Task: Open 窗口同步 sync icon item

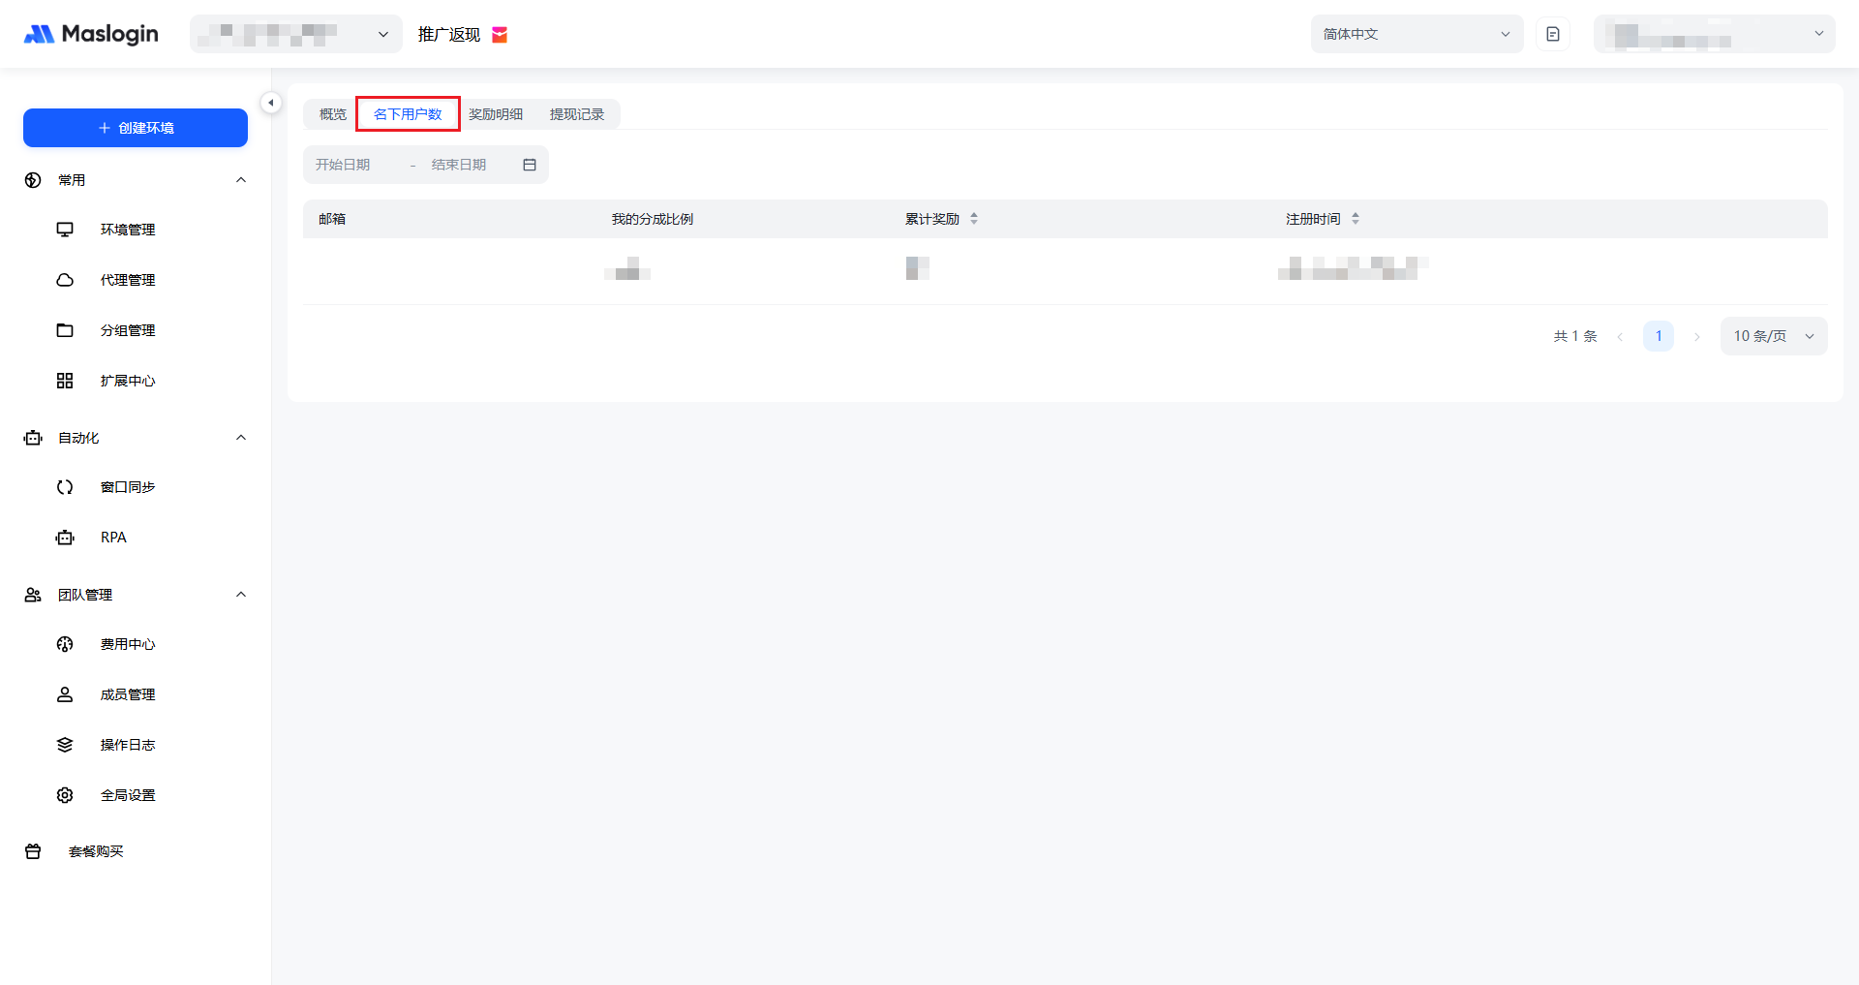Action: pos(65,487)
